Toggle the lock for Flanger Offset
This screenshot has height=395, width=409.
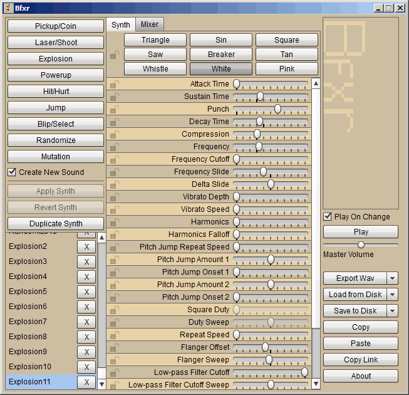[x=114, y=347]
